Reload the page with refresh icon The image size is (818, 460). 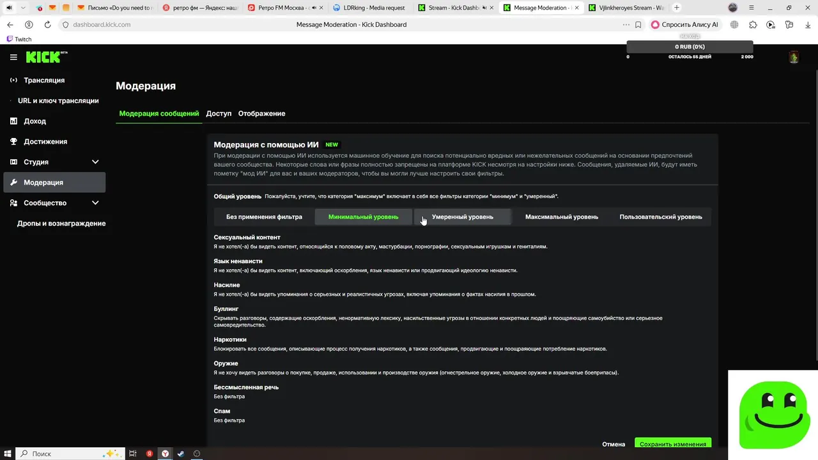coord(47,24)
